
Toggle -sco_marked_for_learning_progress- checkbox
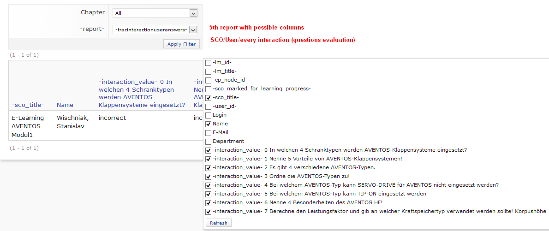click(209, 89)
